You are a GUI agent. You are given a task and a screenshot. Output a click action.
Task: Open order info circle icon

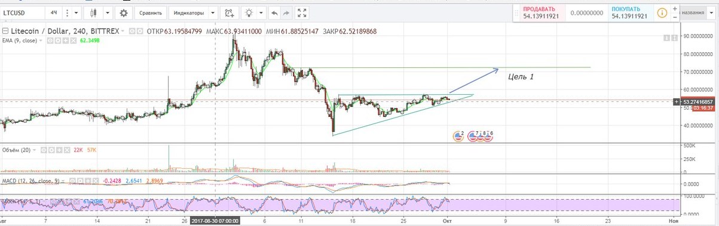(662, 13)
